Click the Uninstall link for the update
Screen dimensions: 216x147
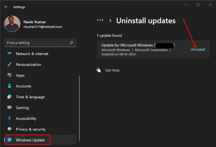198,49
